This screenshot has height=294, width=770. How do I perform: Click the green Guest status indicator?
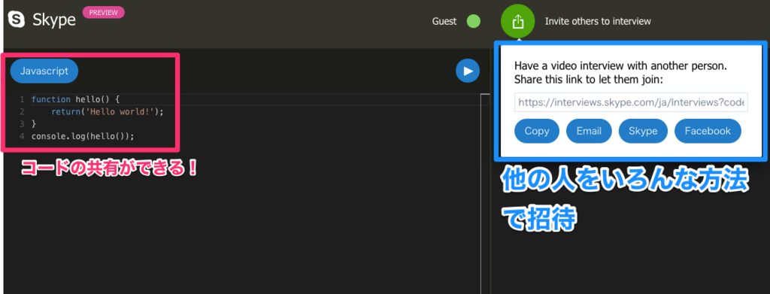click(x=473, y=21)
